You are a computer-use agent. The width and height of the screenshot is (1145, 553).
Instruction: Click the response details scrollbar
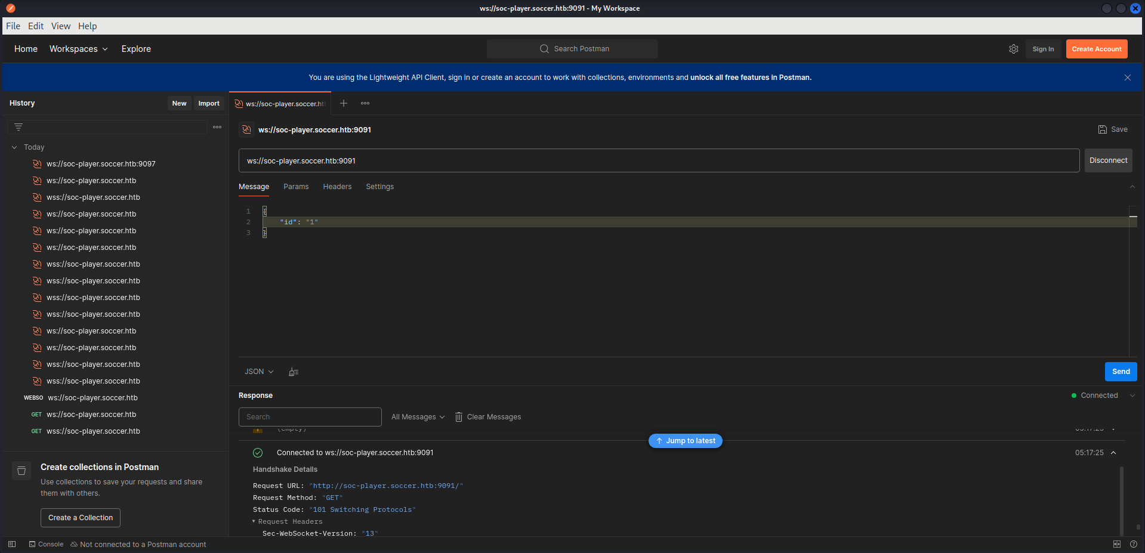point(1122,500)
